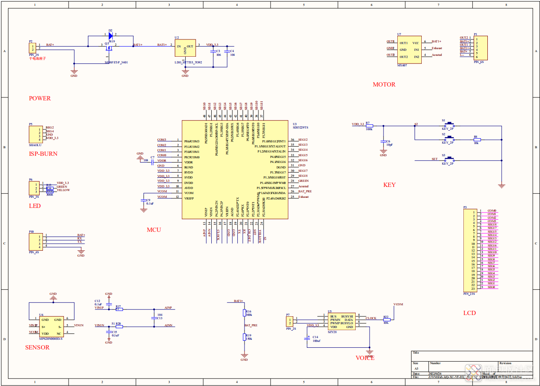This screenshot has height=386, width=540.
Task: Select the CLOCK net label at U5
Action: pos(371,318)
